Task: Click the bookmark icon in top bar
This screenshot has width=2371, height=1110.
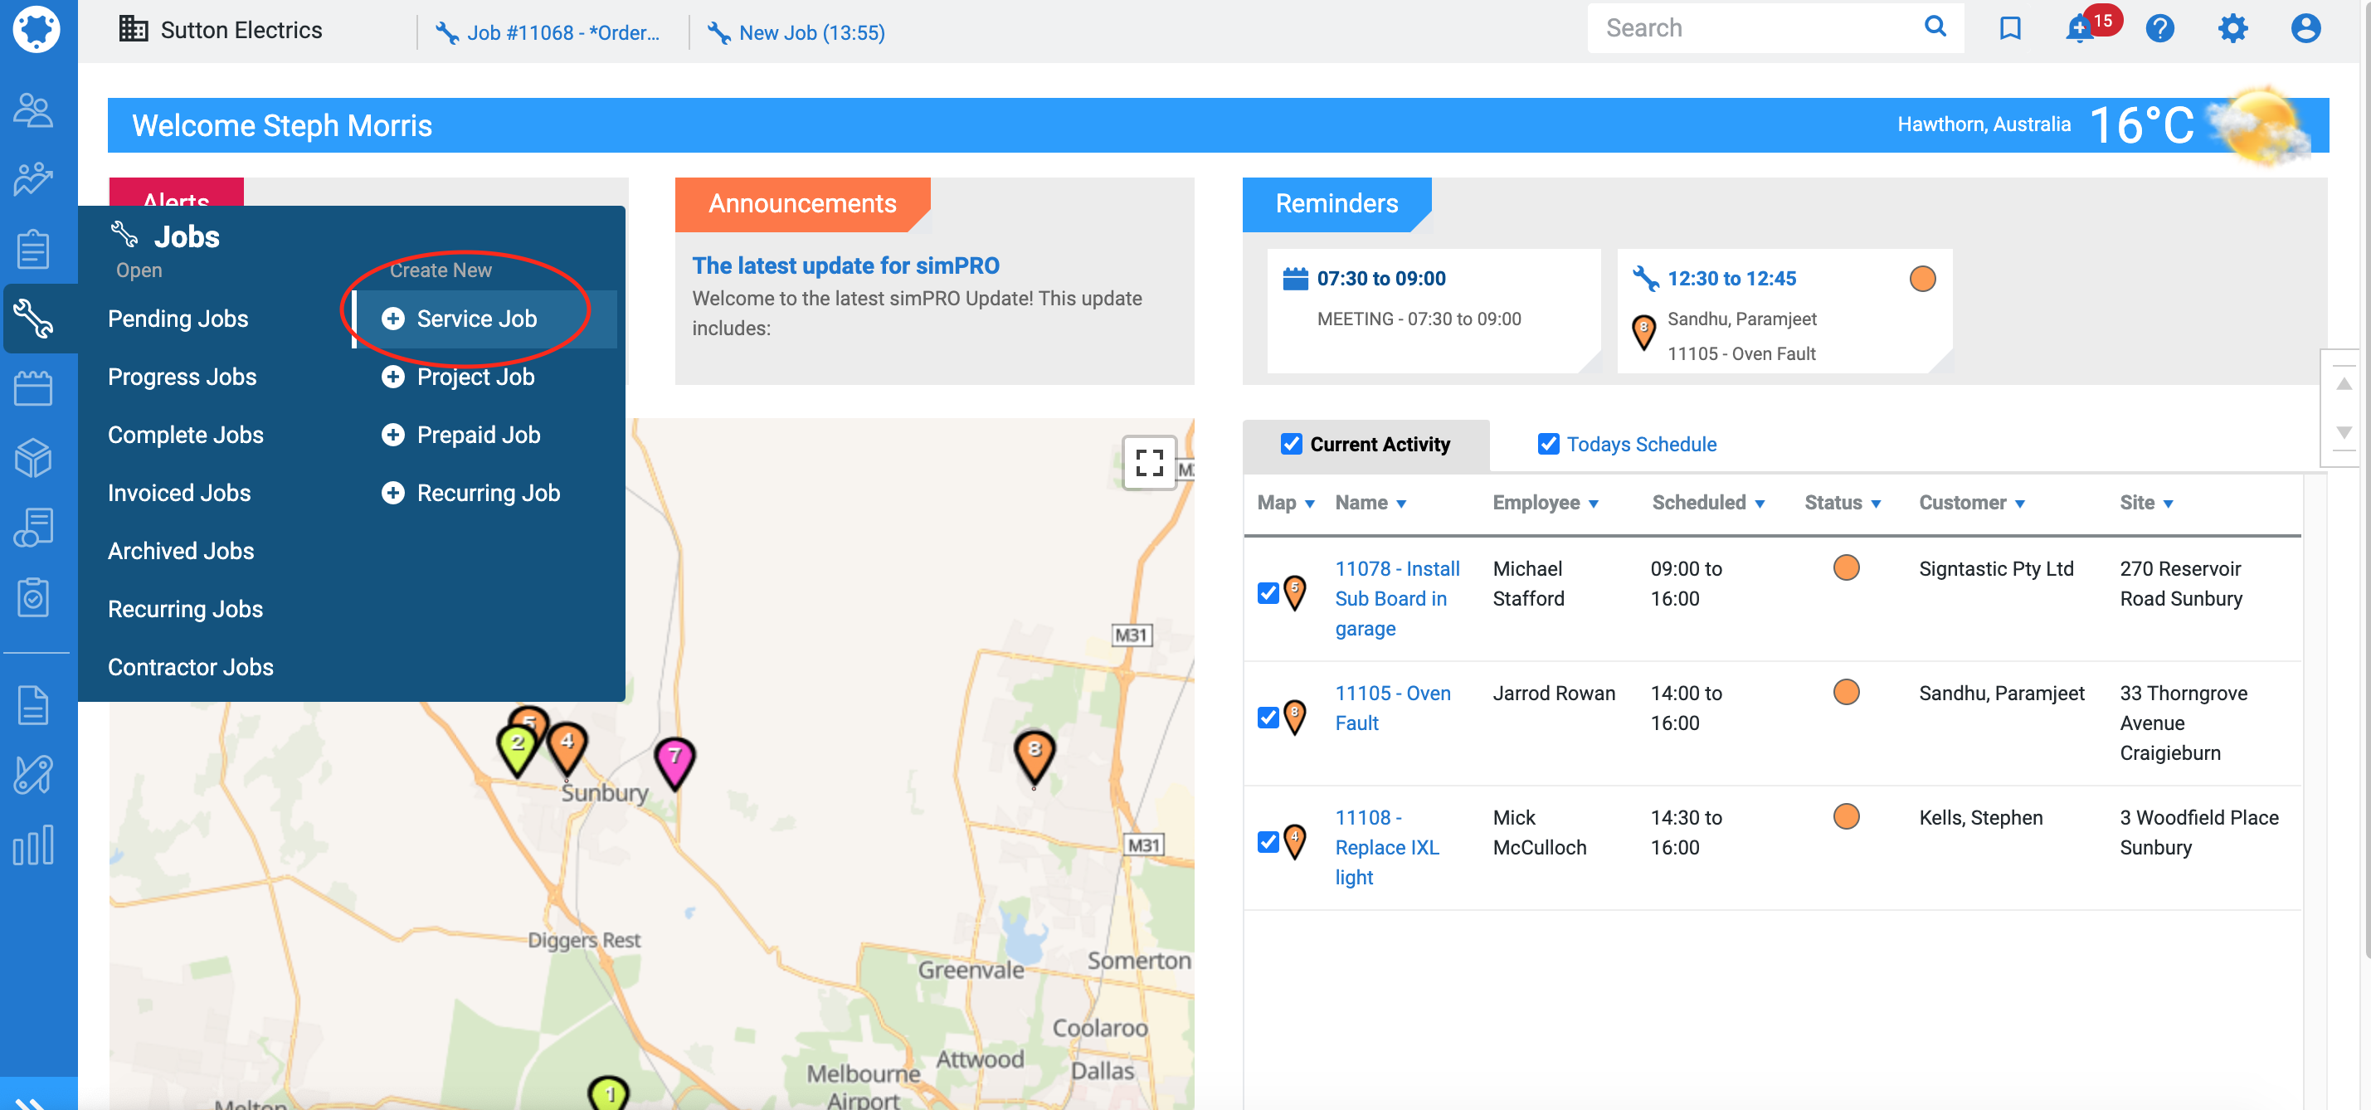Action: pyautogui.click(x=2009, y=28)
